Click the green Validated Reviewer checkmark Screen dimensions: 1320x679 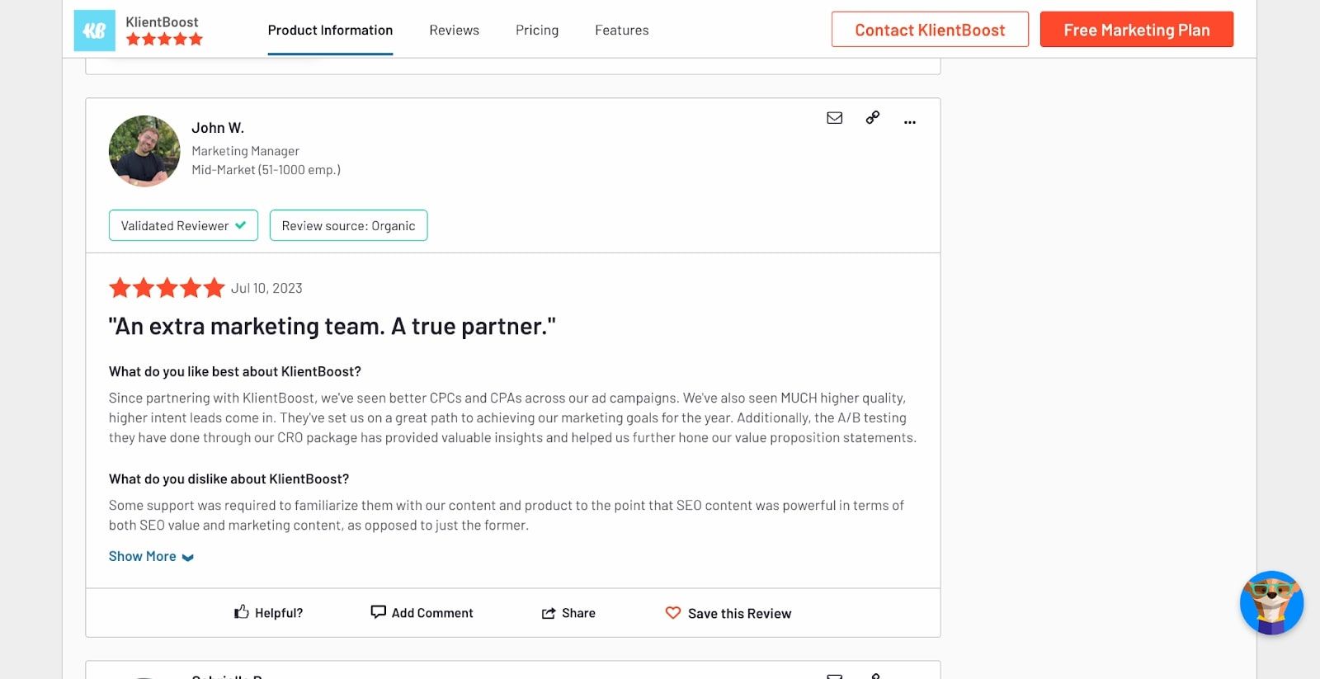point(242,224)
